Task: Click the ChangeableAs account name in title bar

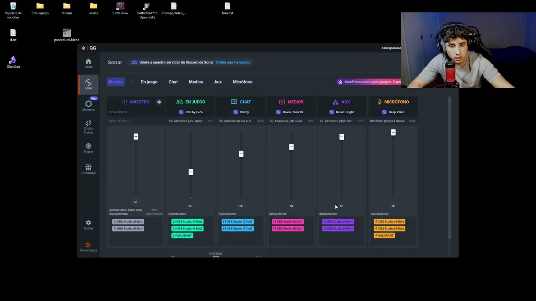Action: 391,48
